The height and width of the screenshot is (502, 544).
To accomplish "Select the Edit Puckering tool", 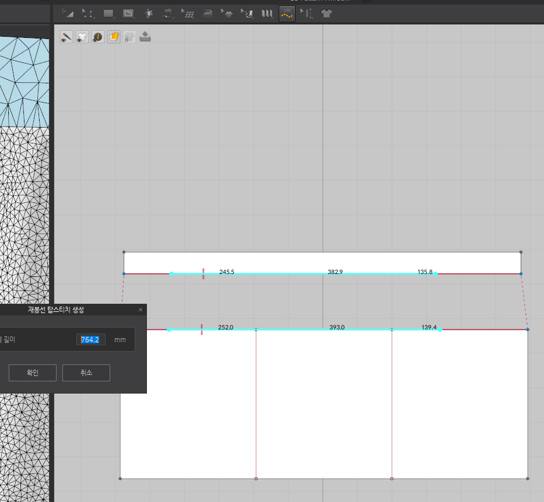I will coord(307,13).
